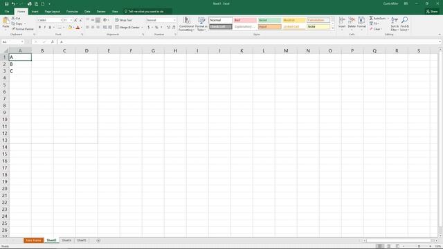Toggle bold formatting
Viewport: 443px width, 249px height.
pyautogui.click(x=39, y=28)
